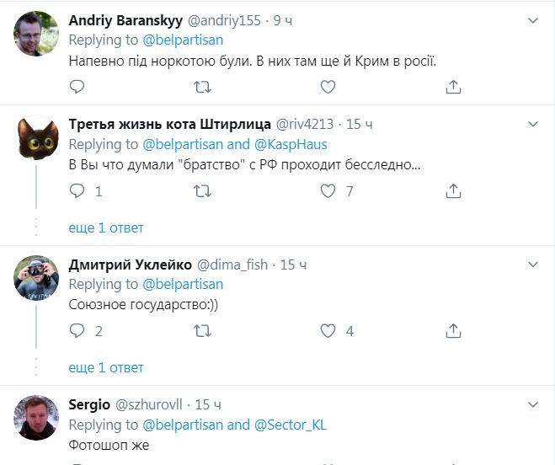
Task: Reply to Дмитрий Уклейко's tweet
Action: coord(77,331)
